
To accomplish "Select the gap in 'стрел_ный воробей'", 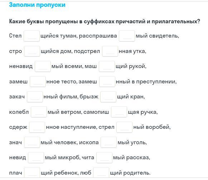I will [124, 127].
